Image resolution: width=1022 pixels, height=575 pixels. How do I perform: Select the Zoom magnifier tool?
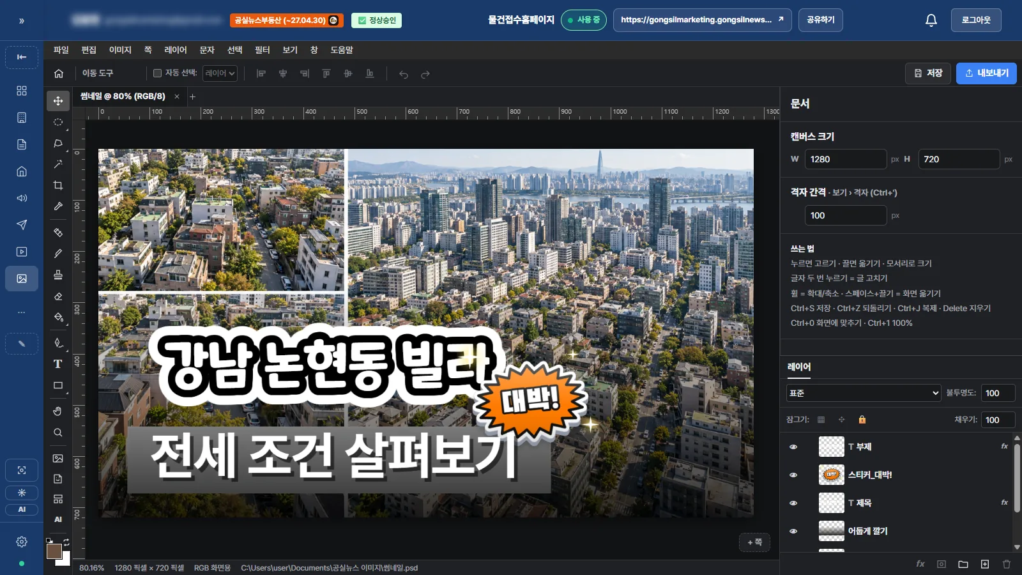(x=58, y=433)
